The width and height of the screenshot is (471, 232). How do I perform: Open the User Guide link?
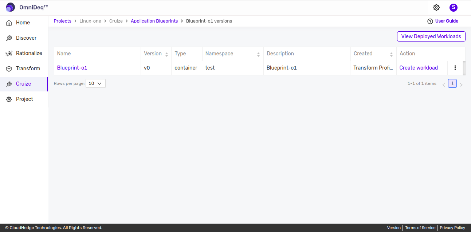(x=447, y=21)
